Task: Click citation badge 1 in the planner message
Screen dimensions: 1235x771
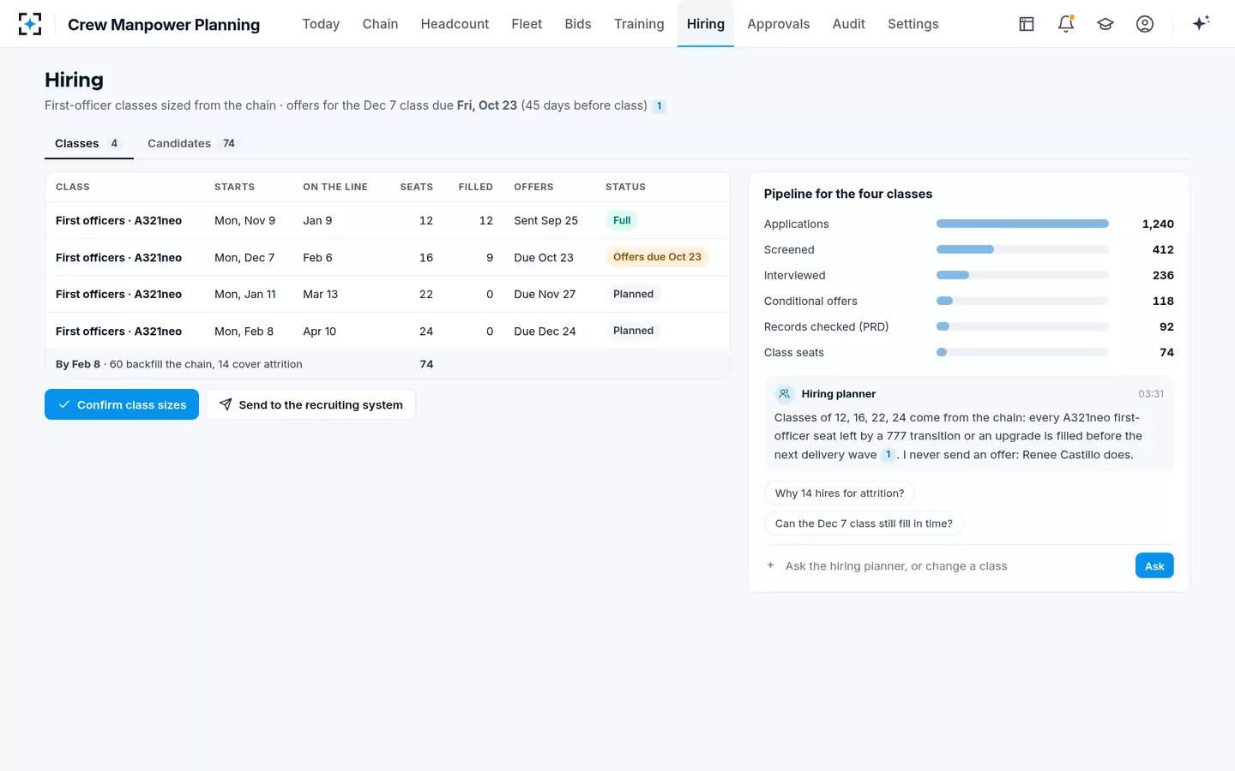Action: coord(889,455)
